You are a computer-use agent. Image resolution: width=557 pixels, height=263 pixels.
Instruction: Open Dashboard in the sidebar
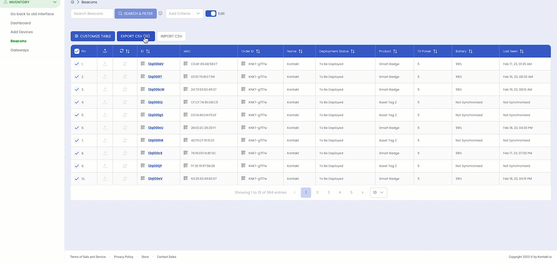click(21, 23)
